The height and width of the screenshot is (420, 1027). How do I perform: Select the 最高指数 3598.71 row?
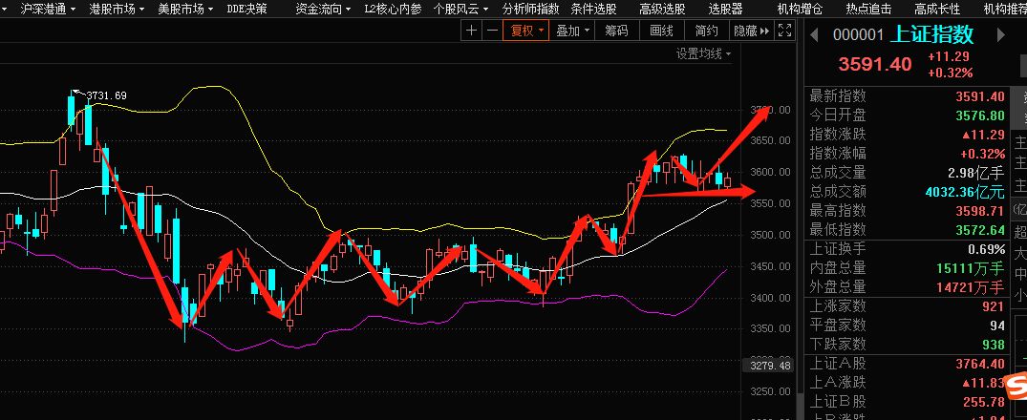click(x=908, y=211)
